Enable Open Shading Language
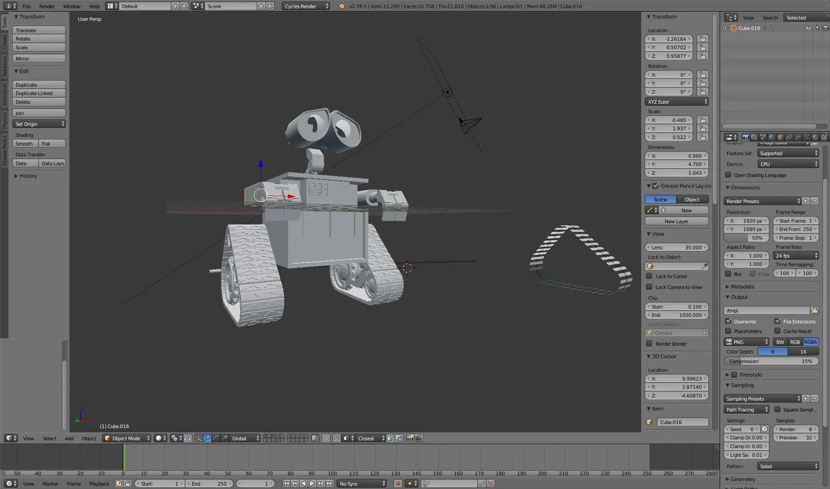 coord(728,175)
